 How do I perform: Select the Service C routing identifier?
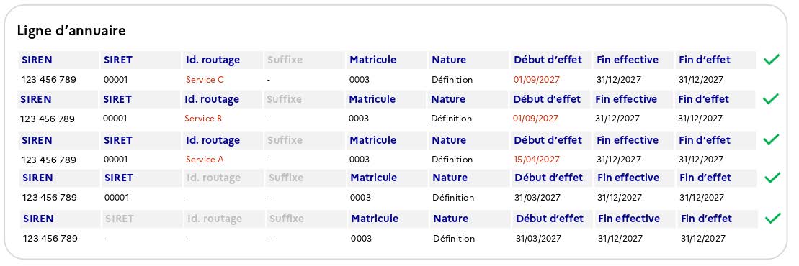[x=205, y=80]
